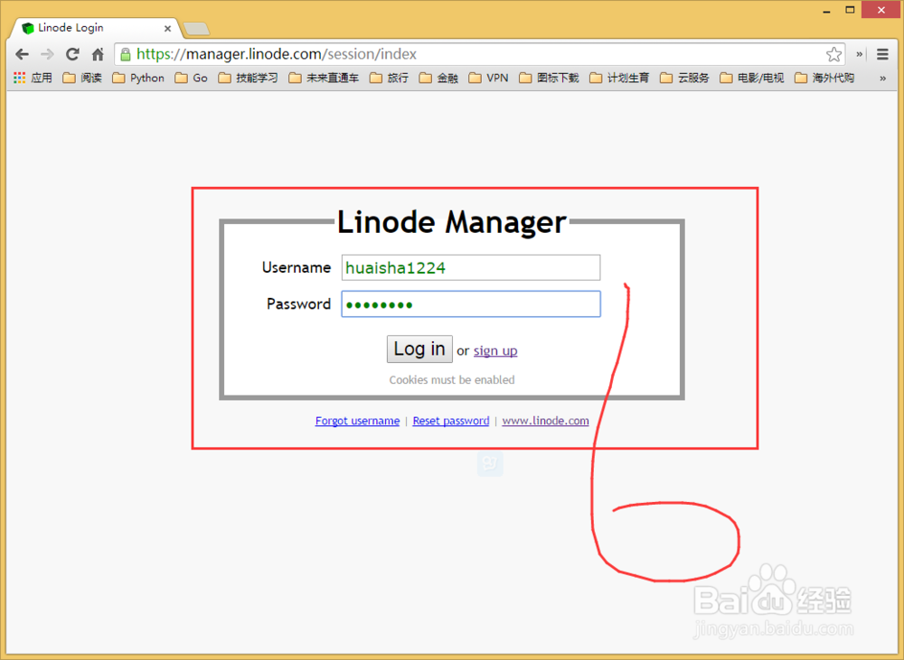
Task: Maximize the browser window
Action: (850, 10)
